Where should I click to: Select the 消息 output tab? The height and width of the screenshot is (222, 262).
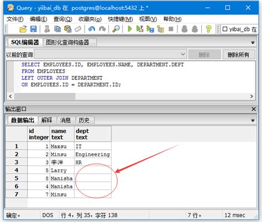tap(65, 120)
